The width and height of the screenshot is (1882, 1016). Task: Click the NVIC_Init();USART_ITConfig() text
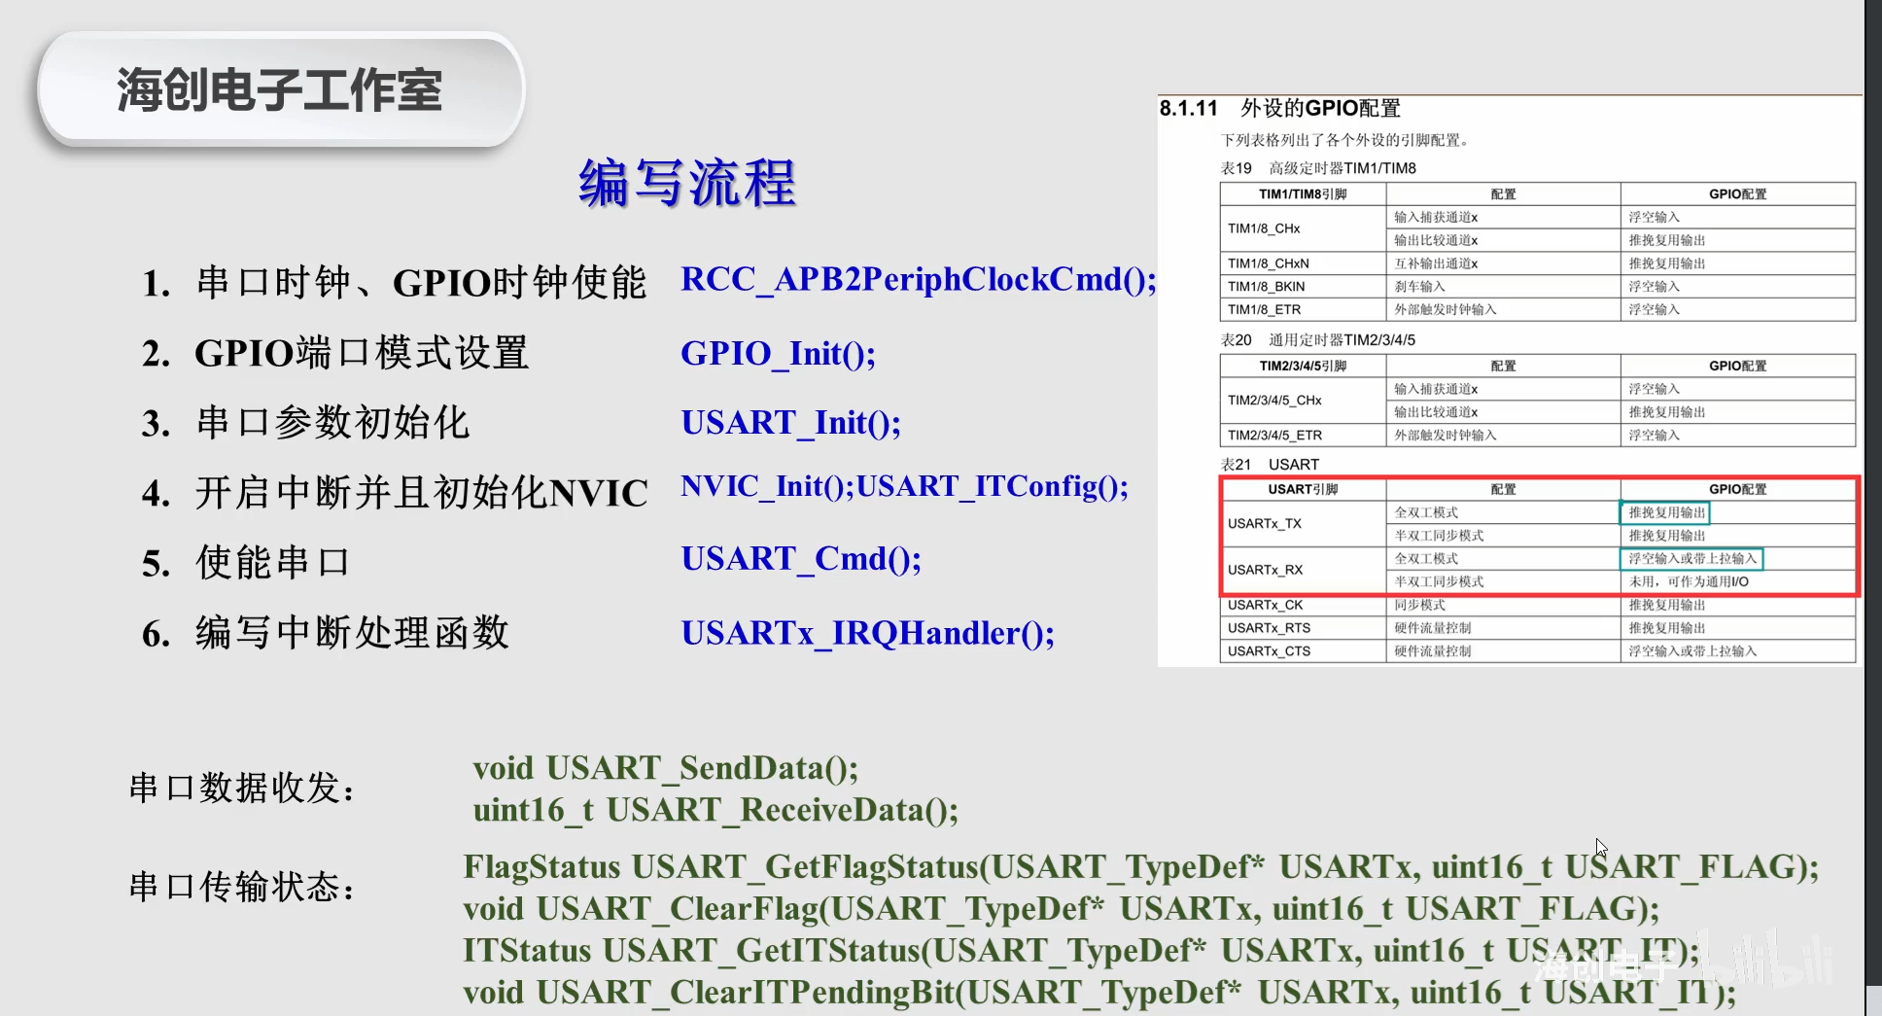click(904, 486)
